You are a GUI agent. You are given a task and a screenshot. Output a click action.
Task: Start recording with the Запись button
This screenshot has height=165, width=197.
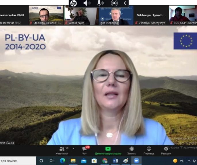pos(131,150)
